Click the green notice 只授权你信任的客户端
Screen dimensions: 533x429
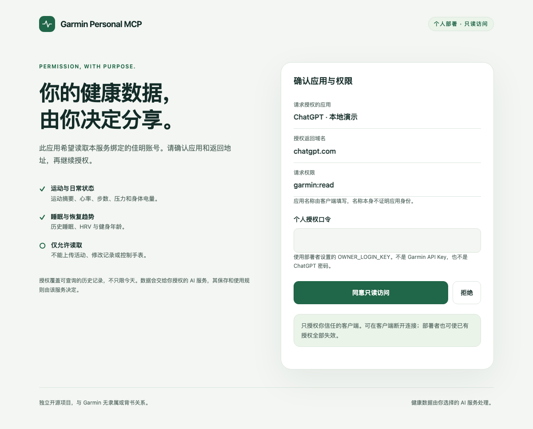387,330
